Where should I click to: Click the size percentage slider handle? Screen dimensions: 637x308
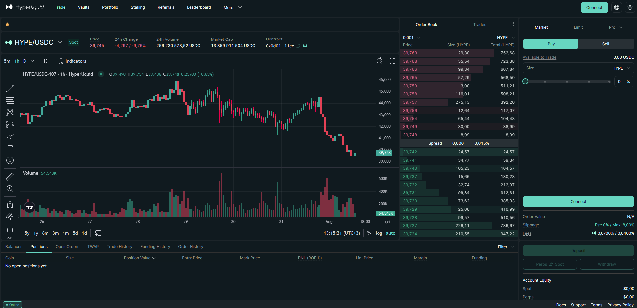click(525, 81)
